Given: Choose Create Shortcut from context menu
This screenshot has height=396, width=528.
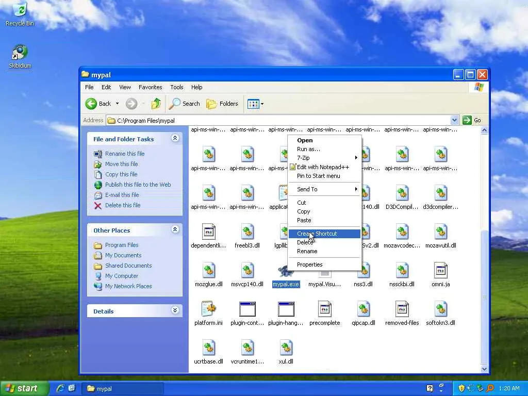Looking at the screenshot, I should [x=325, y=234].
